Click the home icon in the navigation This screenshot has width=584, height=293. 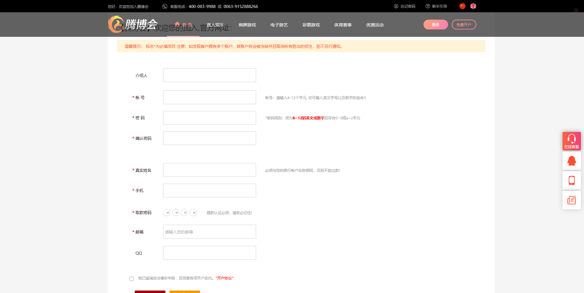177,24
